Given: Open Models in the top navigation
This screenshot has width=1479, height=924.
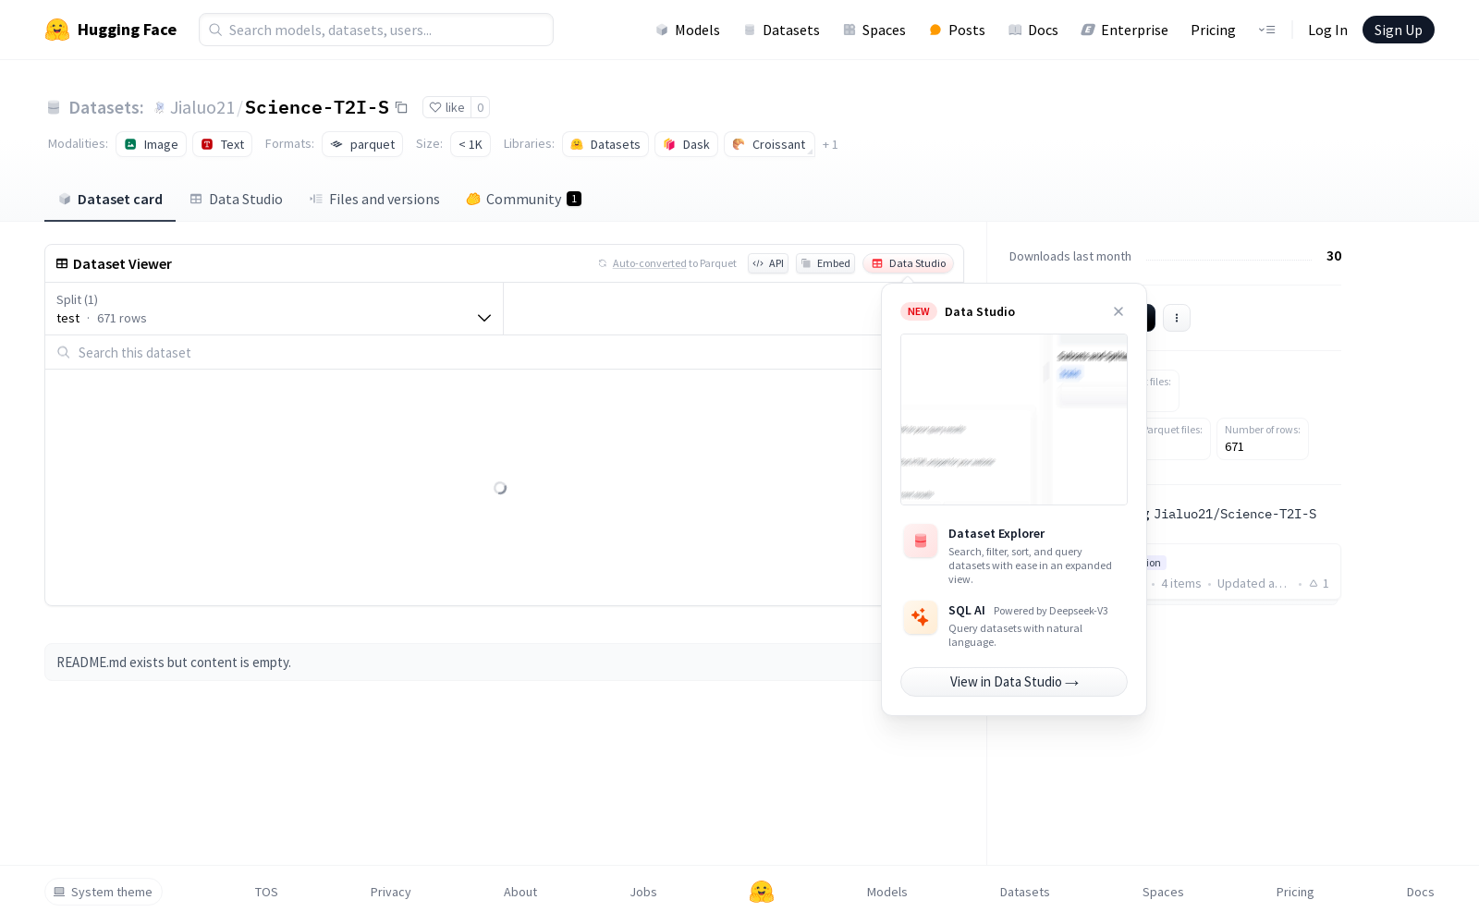Looking at the screenshot, I should coord(688,30).
